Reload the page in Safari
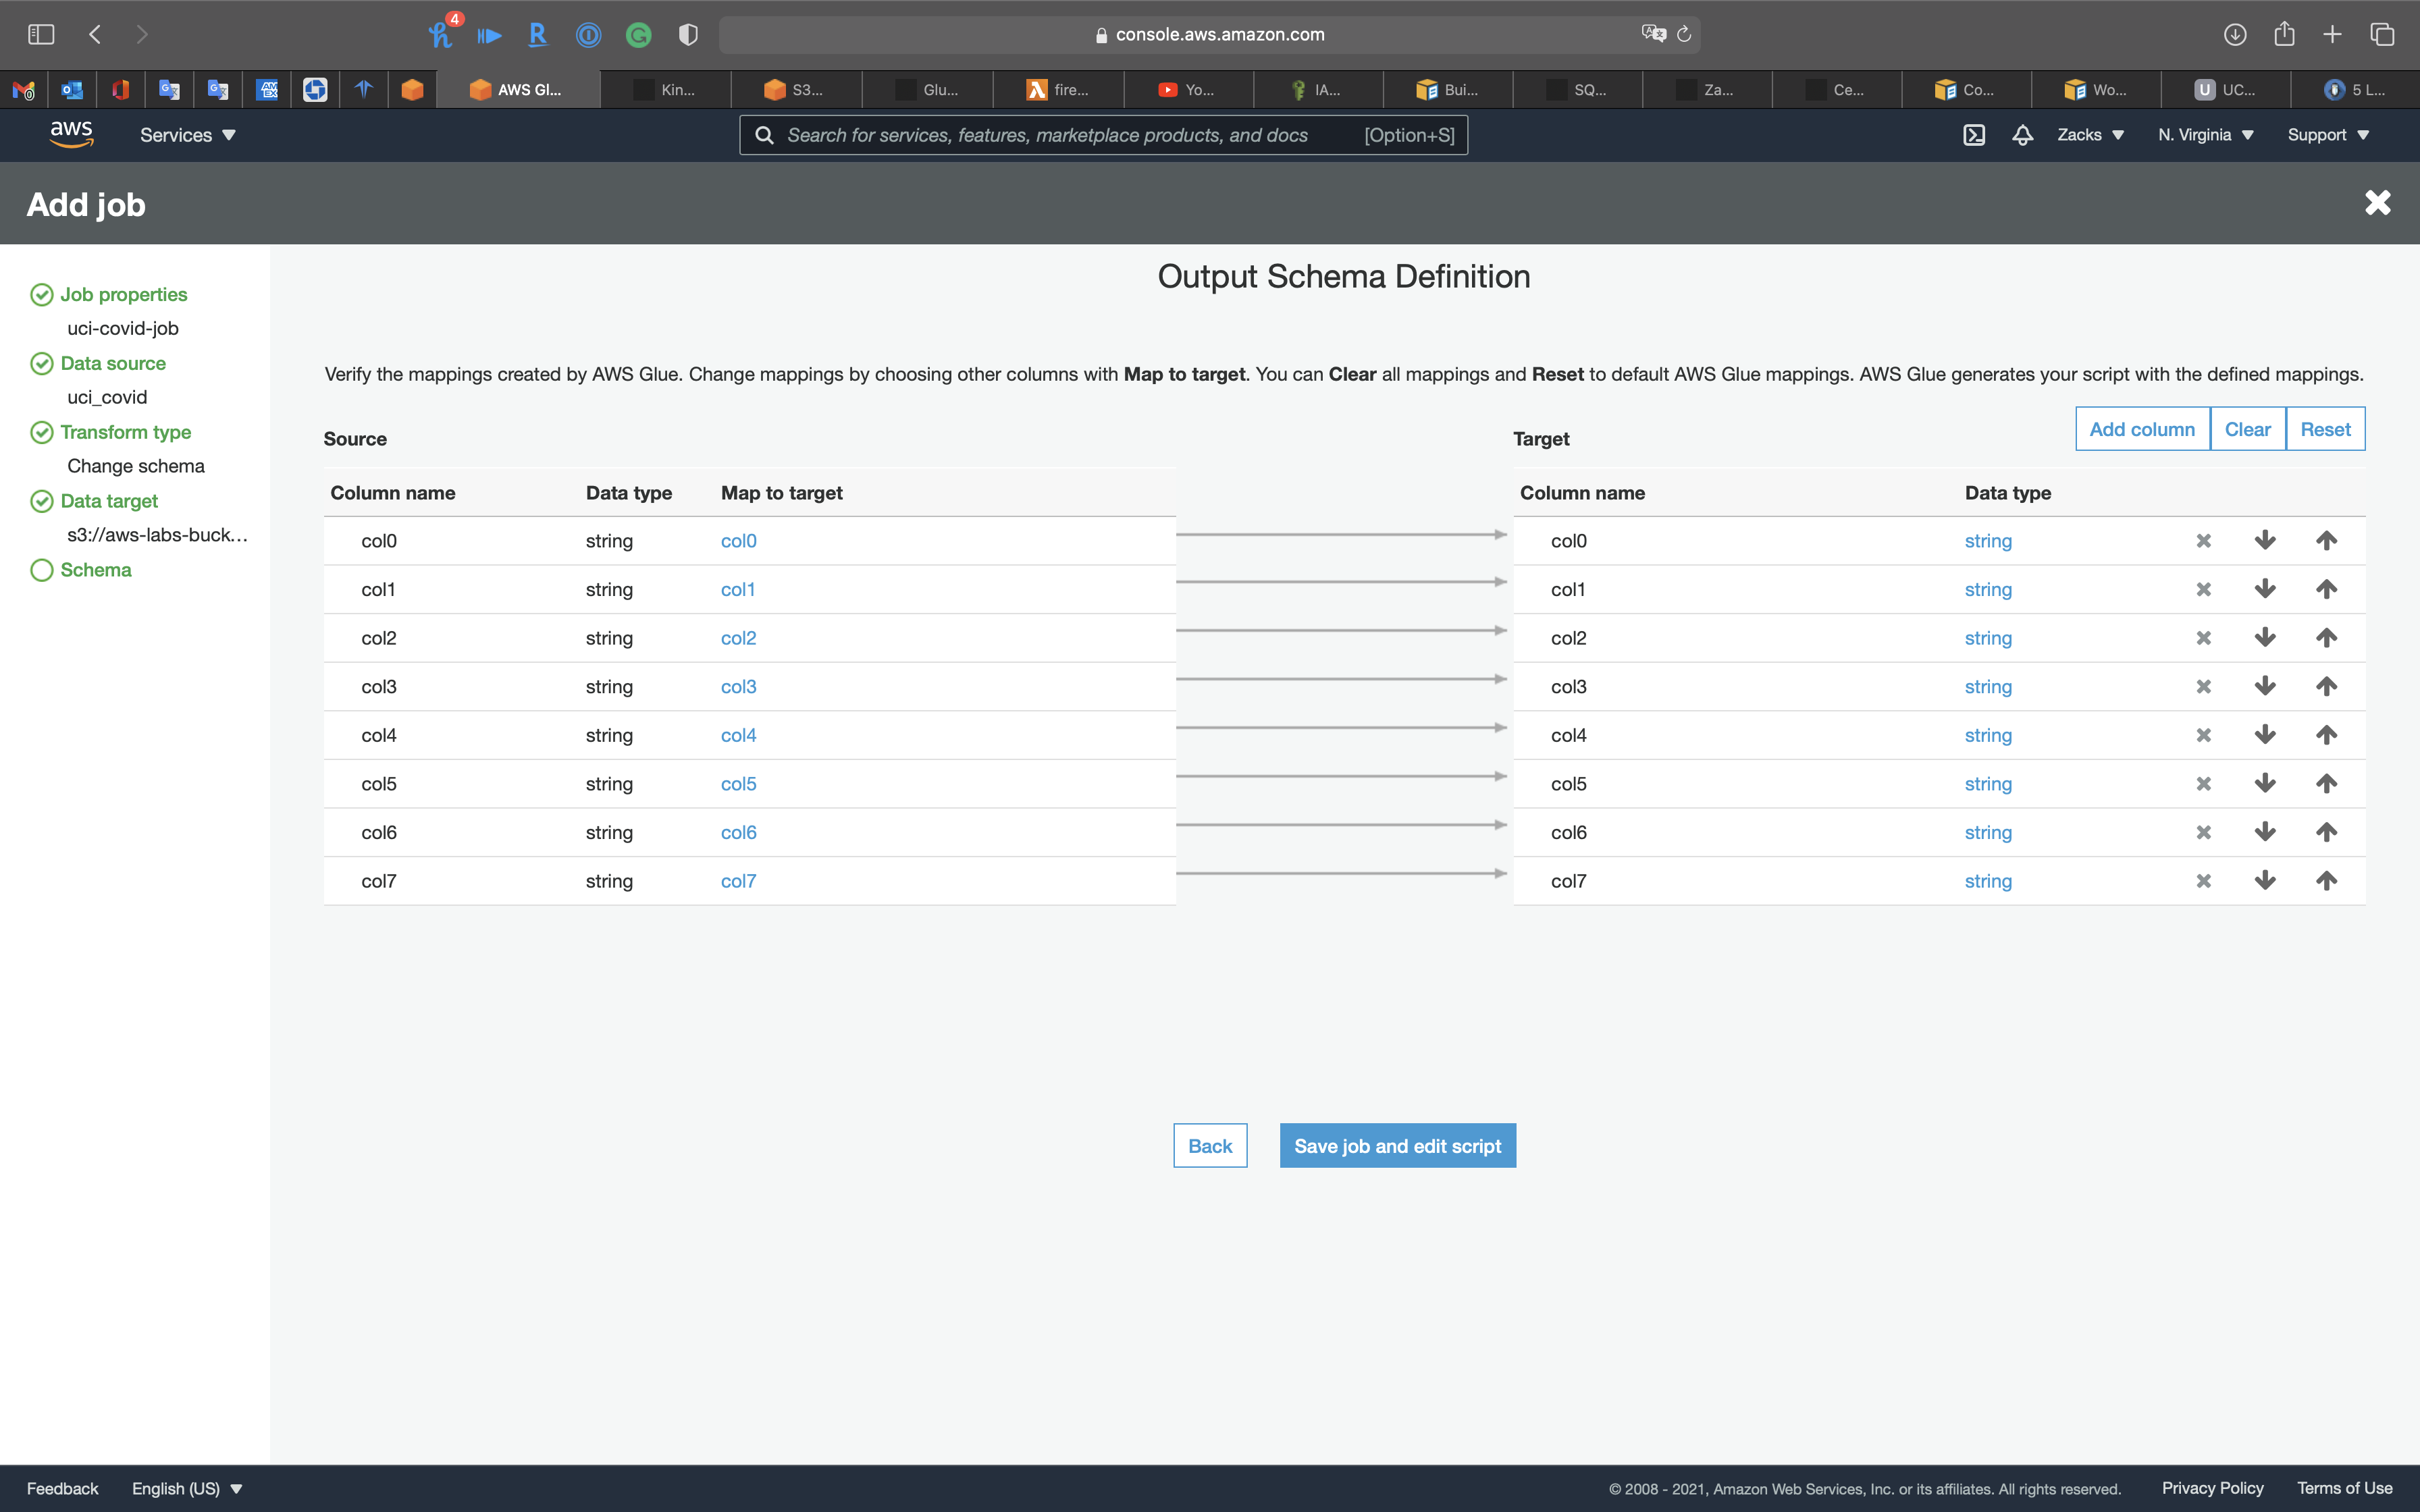This screenshot has width=2420, height=1512. pyautogui.click(x=1684, y=34)
